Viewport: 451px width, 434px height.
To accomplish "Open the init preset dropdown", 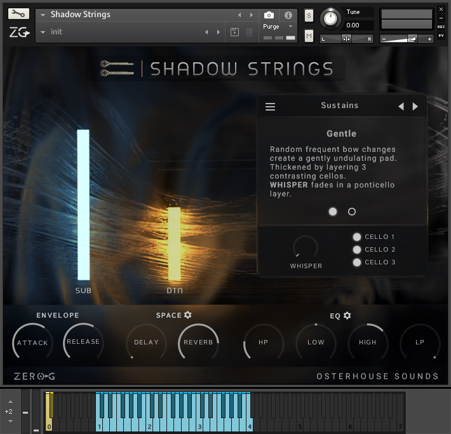I will (x=43, y=32).
